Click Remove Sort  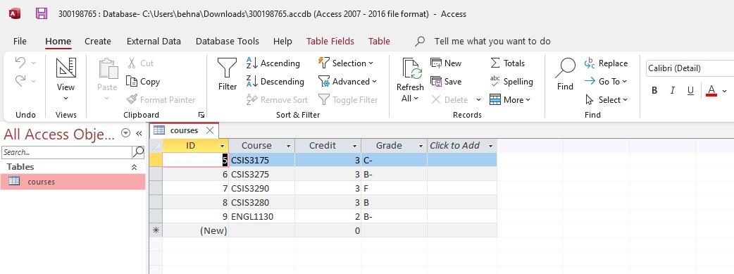point(277,100)
